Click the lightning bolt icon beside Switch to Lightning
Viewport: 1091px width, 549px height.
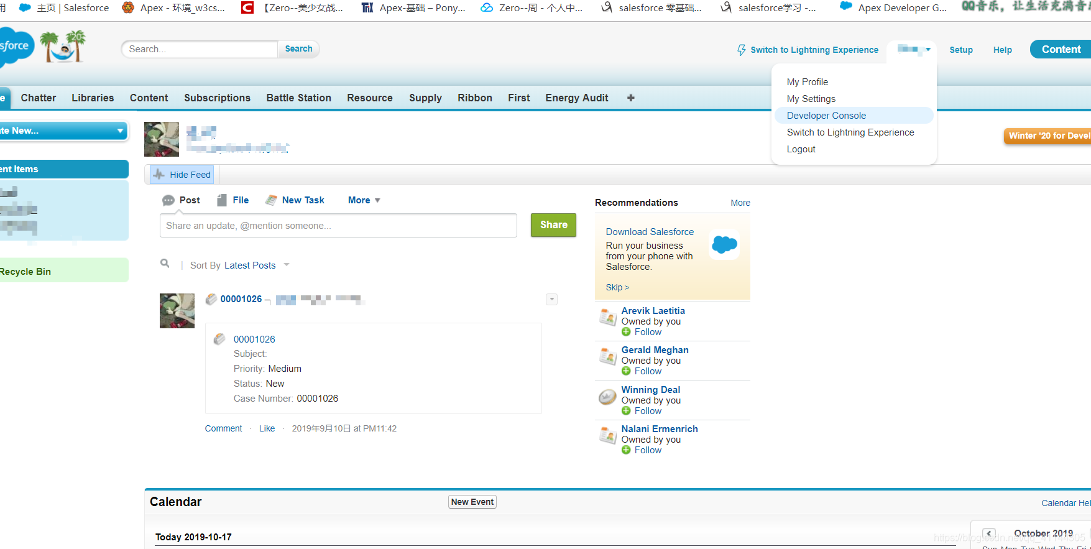741,50
